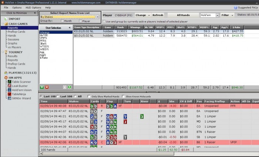Click green river card 3
Viewport: 259px width, 157px height.
point(142,117)
